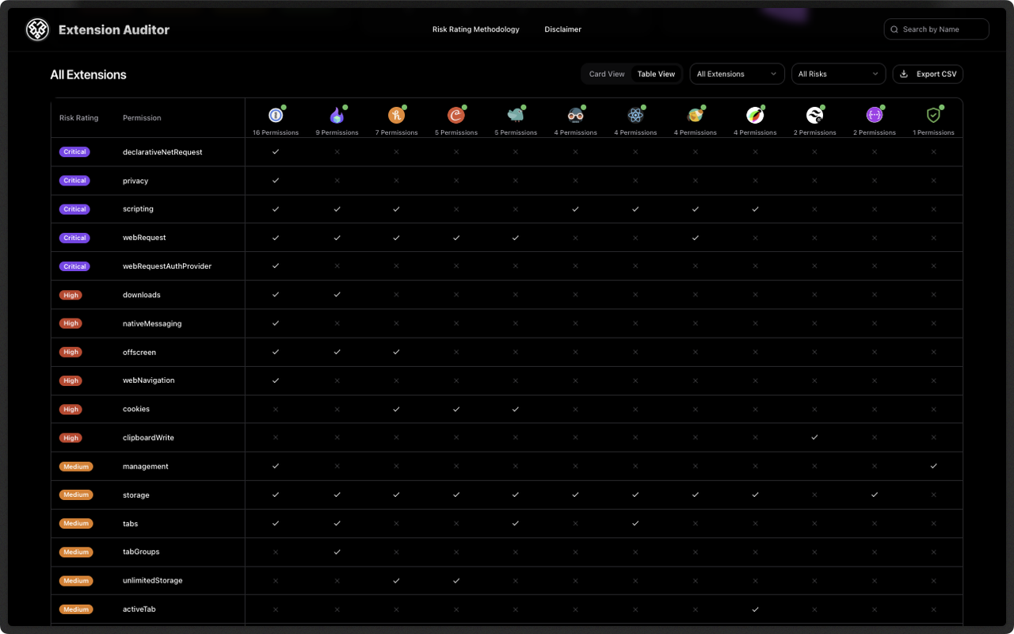
Task: Click the 9 Permissions label
Action: point(337,132)
